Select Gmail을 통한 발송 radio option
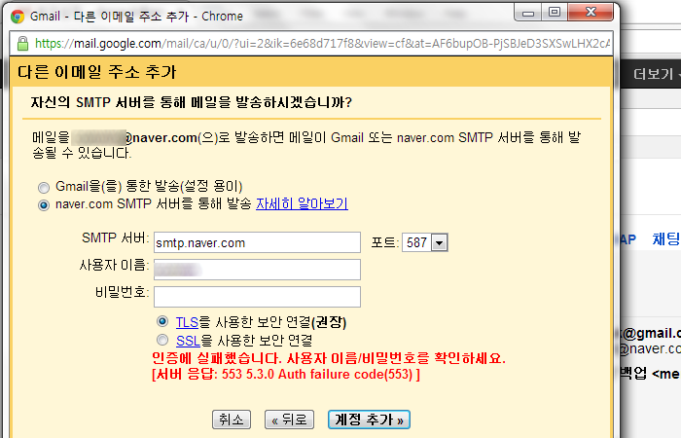This screenshot has height=438, width=681. (44, 188)
